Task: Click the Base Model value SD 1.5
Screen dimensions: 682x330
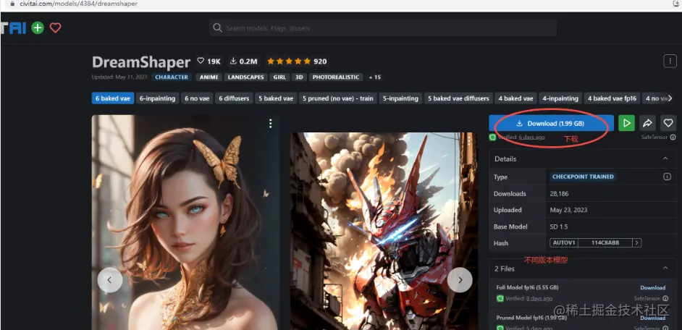Action: click(559, 227)
